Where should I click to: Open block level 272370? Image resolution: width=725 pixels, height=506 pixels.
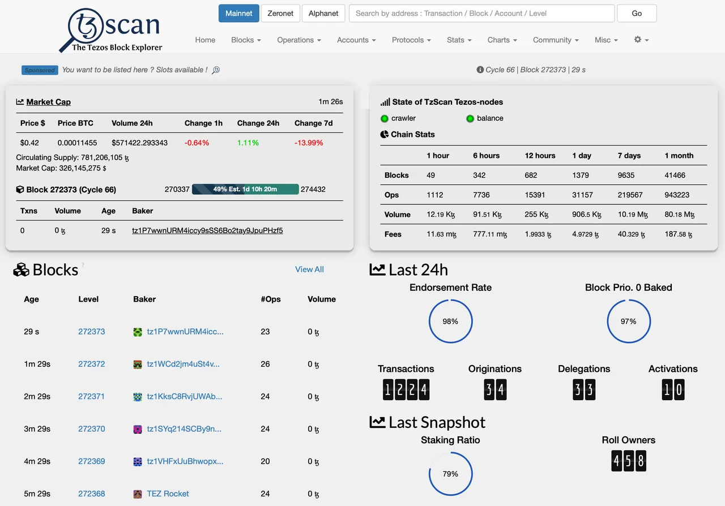91,429
